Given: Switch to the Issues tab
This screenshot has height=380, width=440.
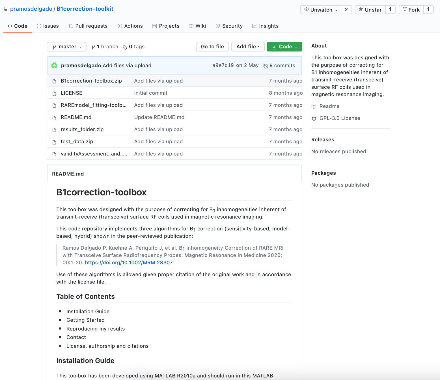Looking at the screenshot, I should [x=48, y=26].
